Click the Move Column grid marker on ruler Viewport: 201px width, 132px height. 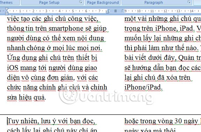pos(115,11)
